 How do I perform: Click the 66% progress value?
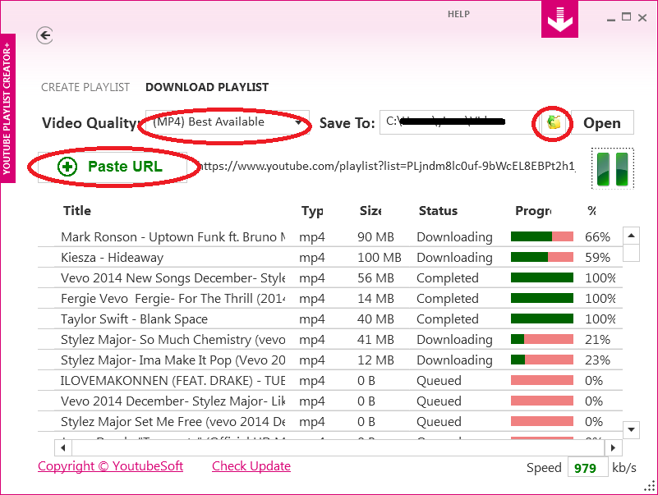point(597,237)
